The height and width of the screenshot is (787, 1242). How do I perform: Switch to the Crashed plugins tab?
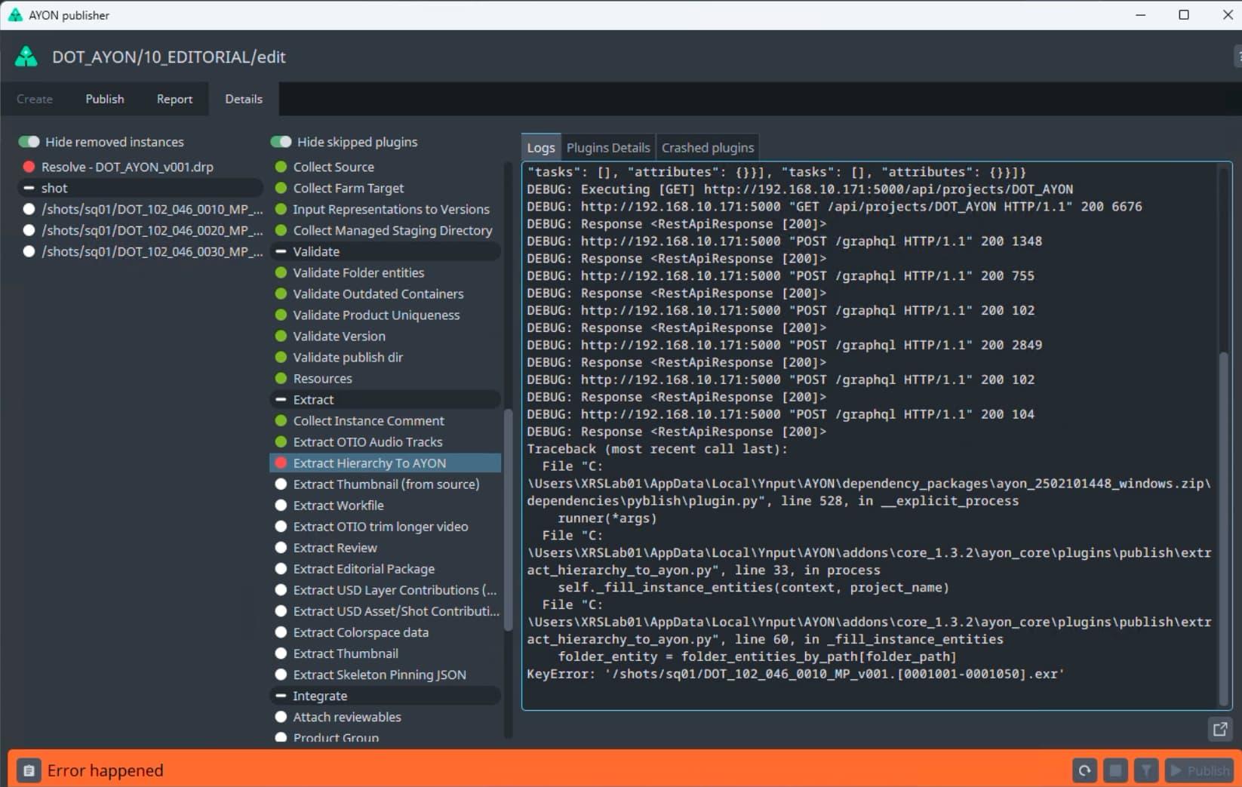[x=707, y=148]
